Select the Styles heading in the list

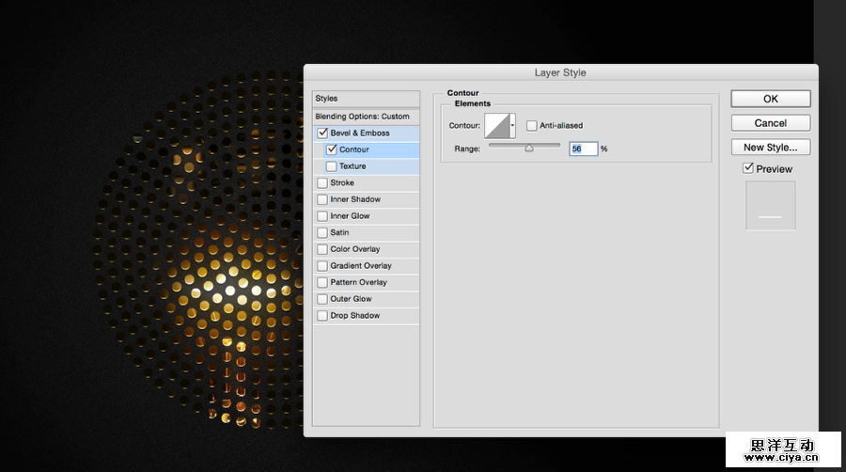click(327, 99)
